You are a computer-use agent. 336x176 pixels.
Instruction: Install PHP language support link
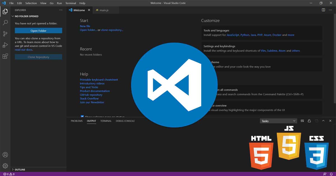(x=260, y=35)
